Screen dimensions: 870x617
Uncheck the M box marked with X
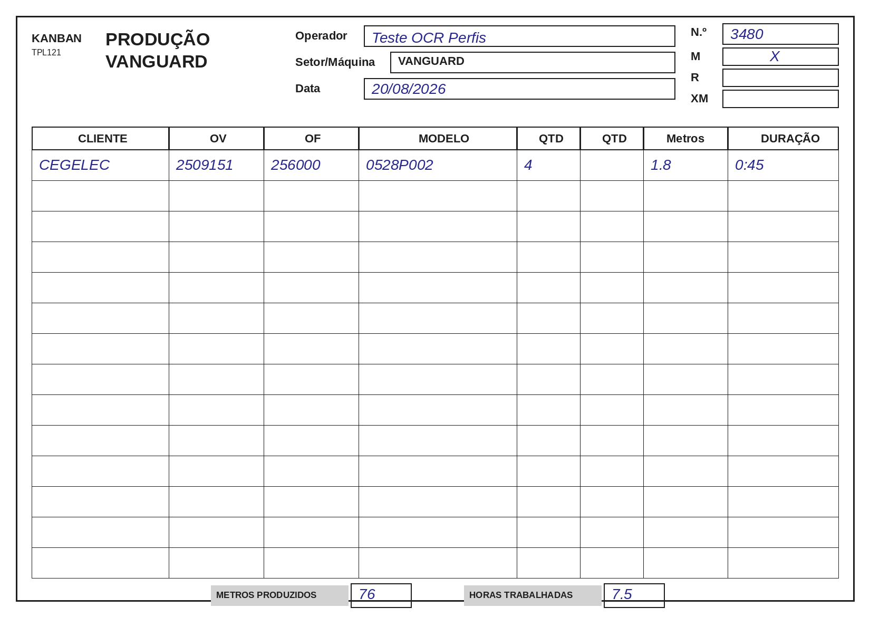tap(780, 56)
